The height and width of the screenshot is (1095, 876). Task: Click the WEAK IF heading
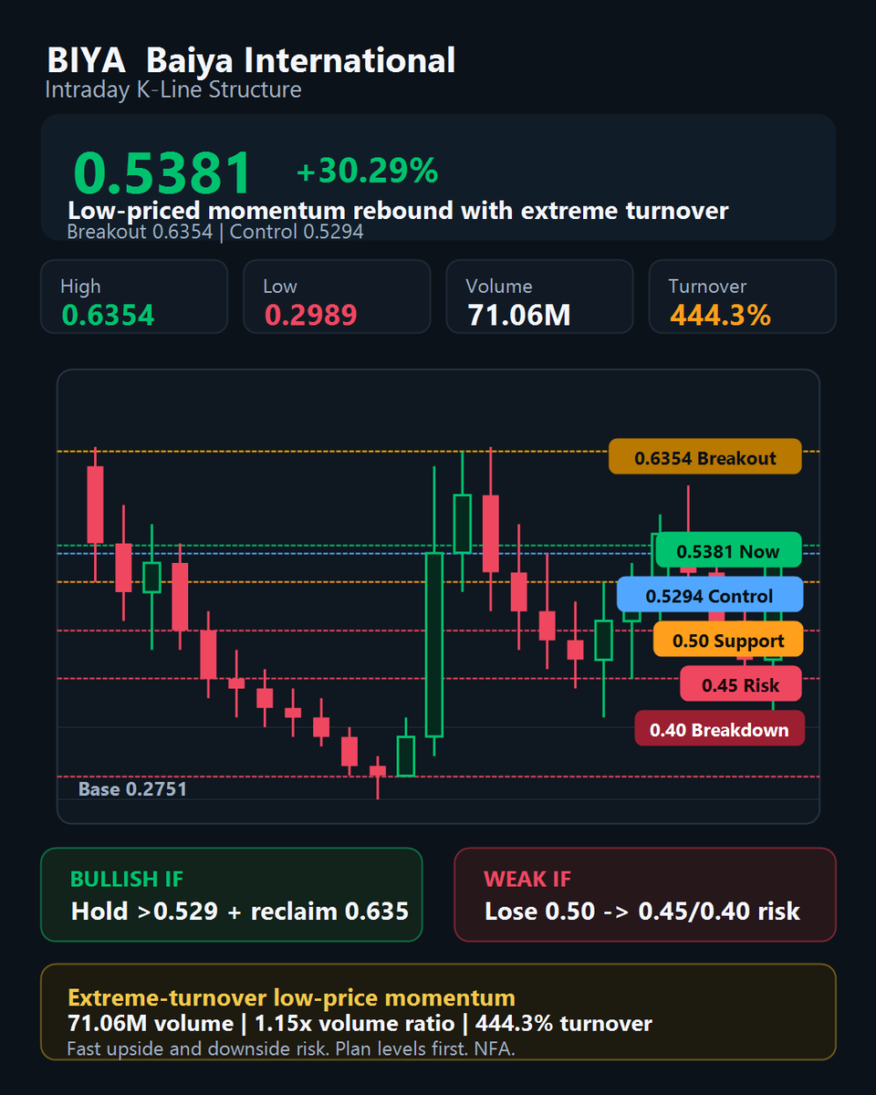click(527, 880)
